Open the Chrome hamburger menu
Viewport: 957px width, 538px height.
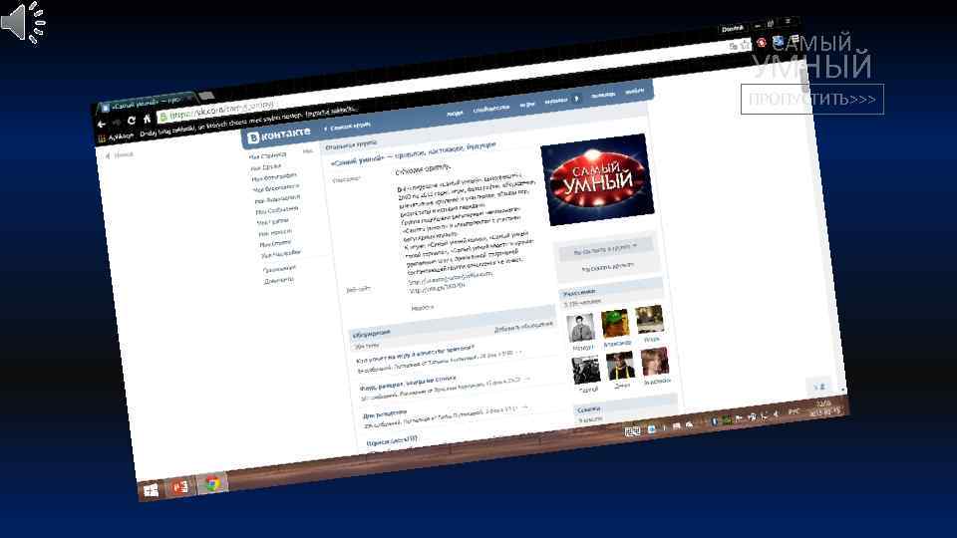796,39
